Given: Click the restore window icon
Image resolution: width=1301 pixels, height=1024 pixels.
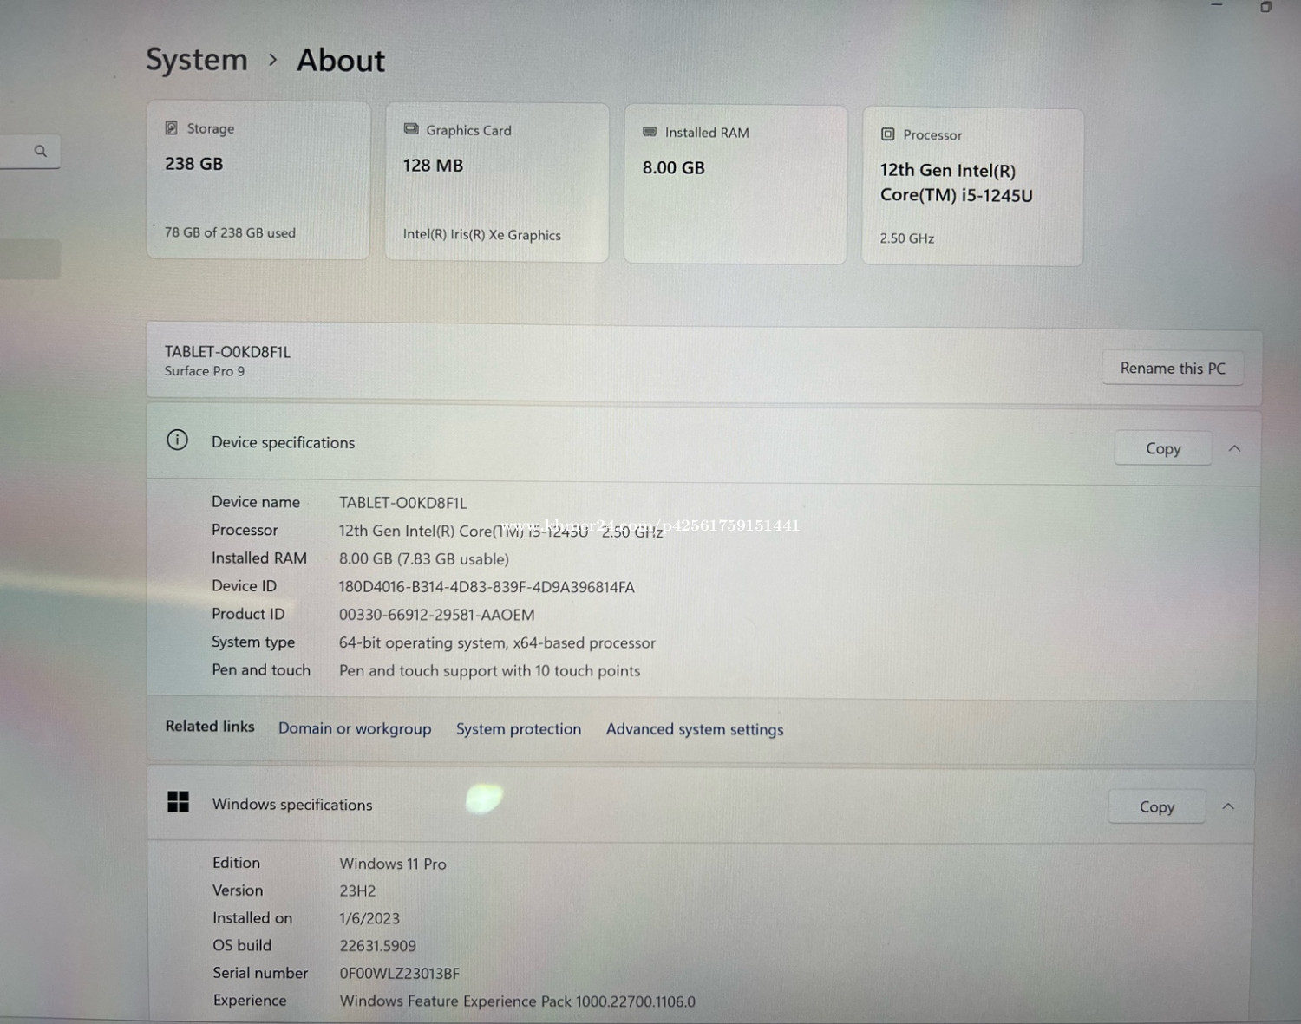Looking at the screenshot, I should coord(1265,7).
